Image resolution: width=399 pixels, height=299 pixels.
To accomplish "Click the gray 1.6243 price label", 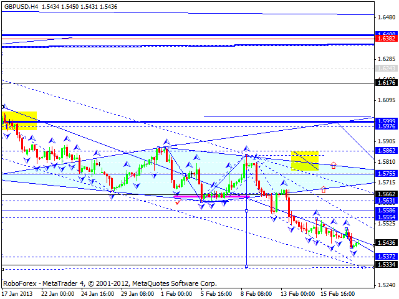I will [387, 69].
